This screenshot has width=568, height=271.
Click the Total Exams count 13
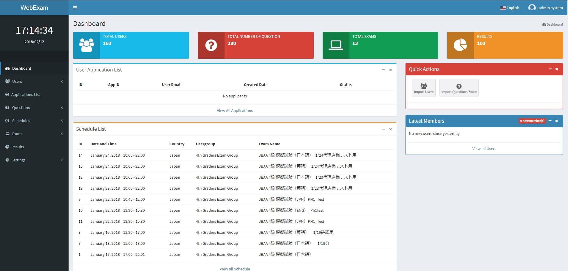pyautogui.click(x=355, y=43)
